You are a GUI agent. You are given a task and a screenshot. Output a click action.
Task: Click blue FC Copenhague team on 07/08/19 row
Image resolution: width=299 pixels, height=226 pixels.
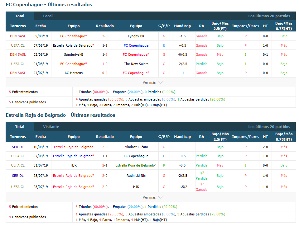136,45
